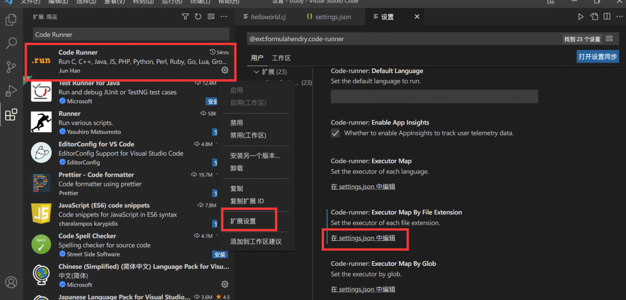626x300 pixels.
Task: Open the Explorer view in activity bar
Action: pyautogui.click(x=11, y=20)
